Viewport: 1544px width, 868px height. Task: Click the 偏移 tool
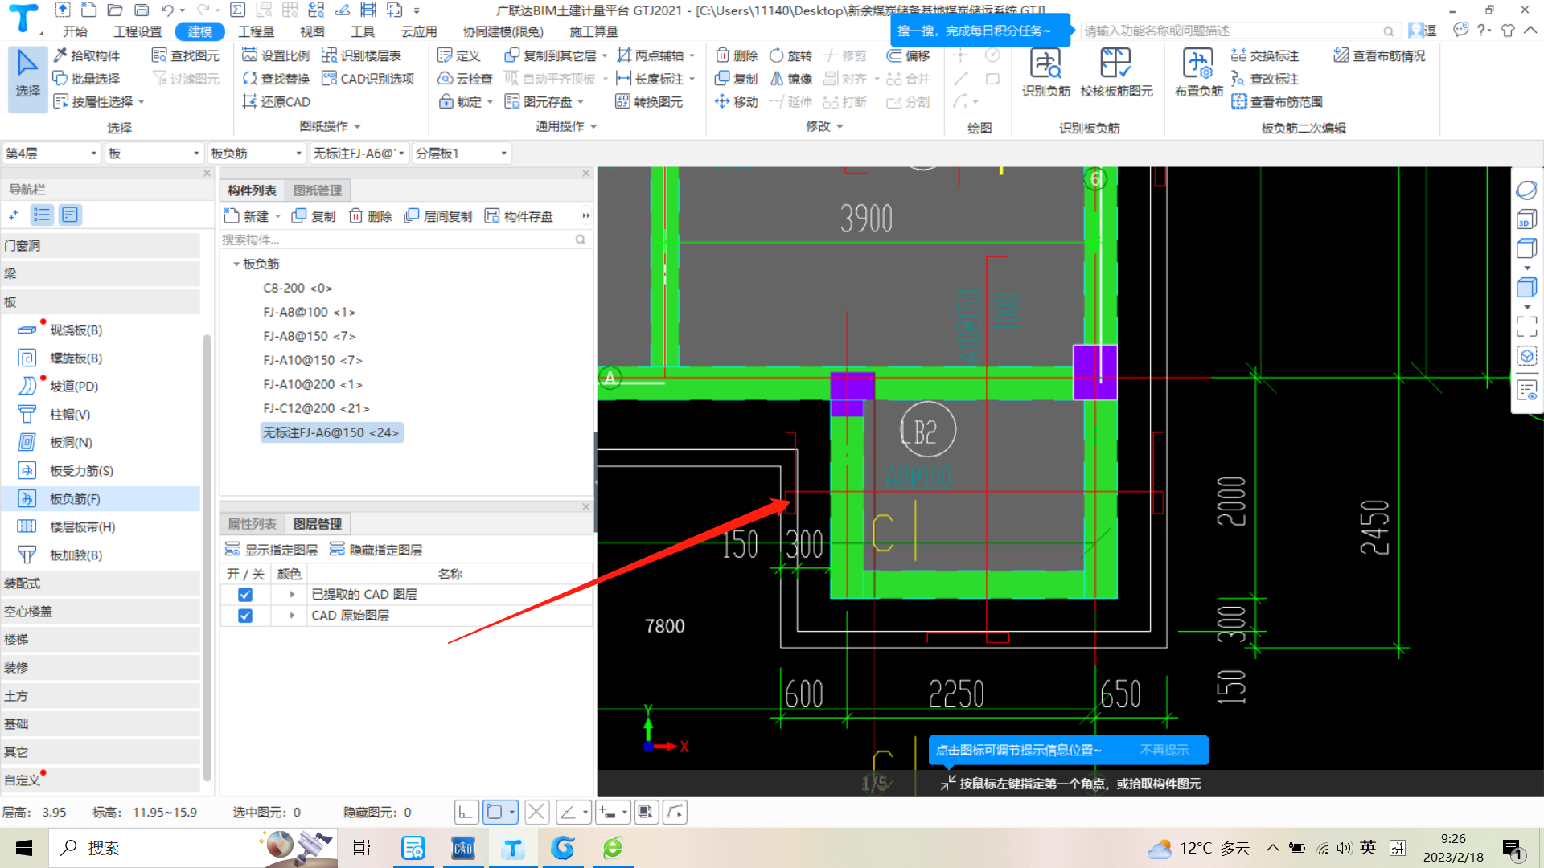(909, 55)
